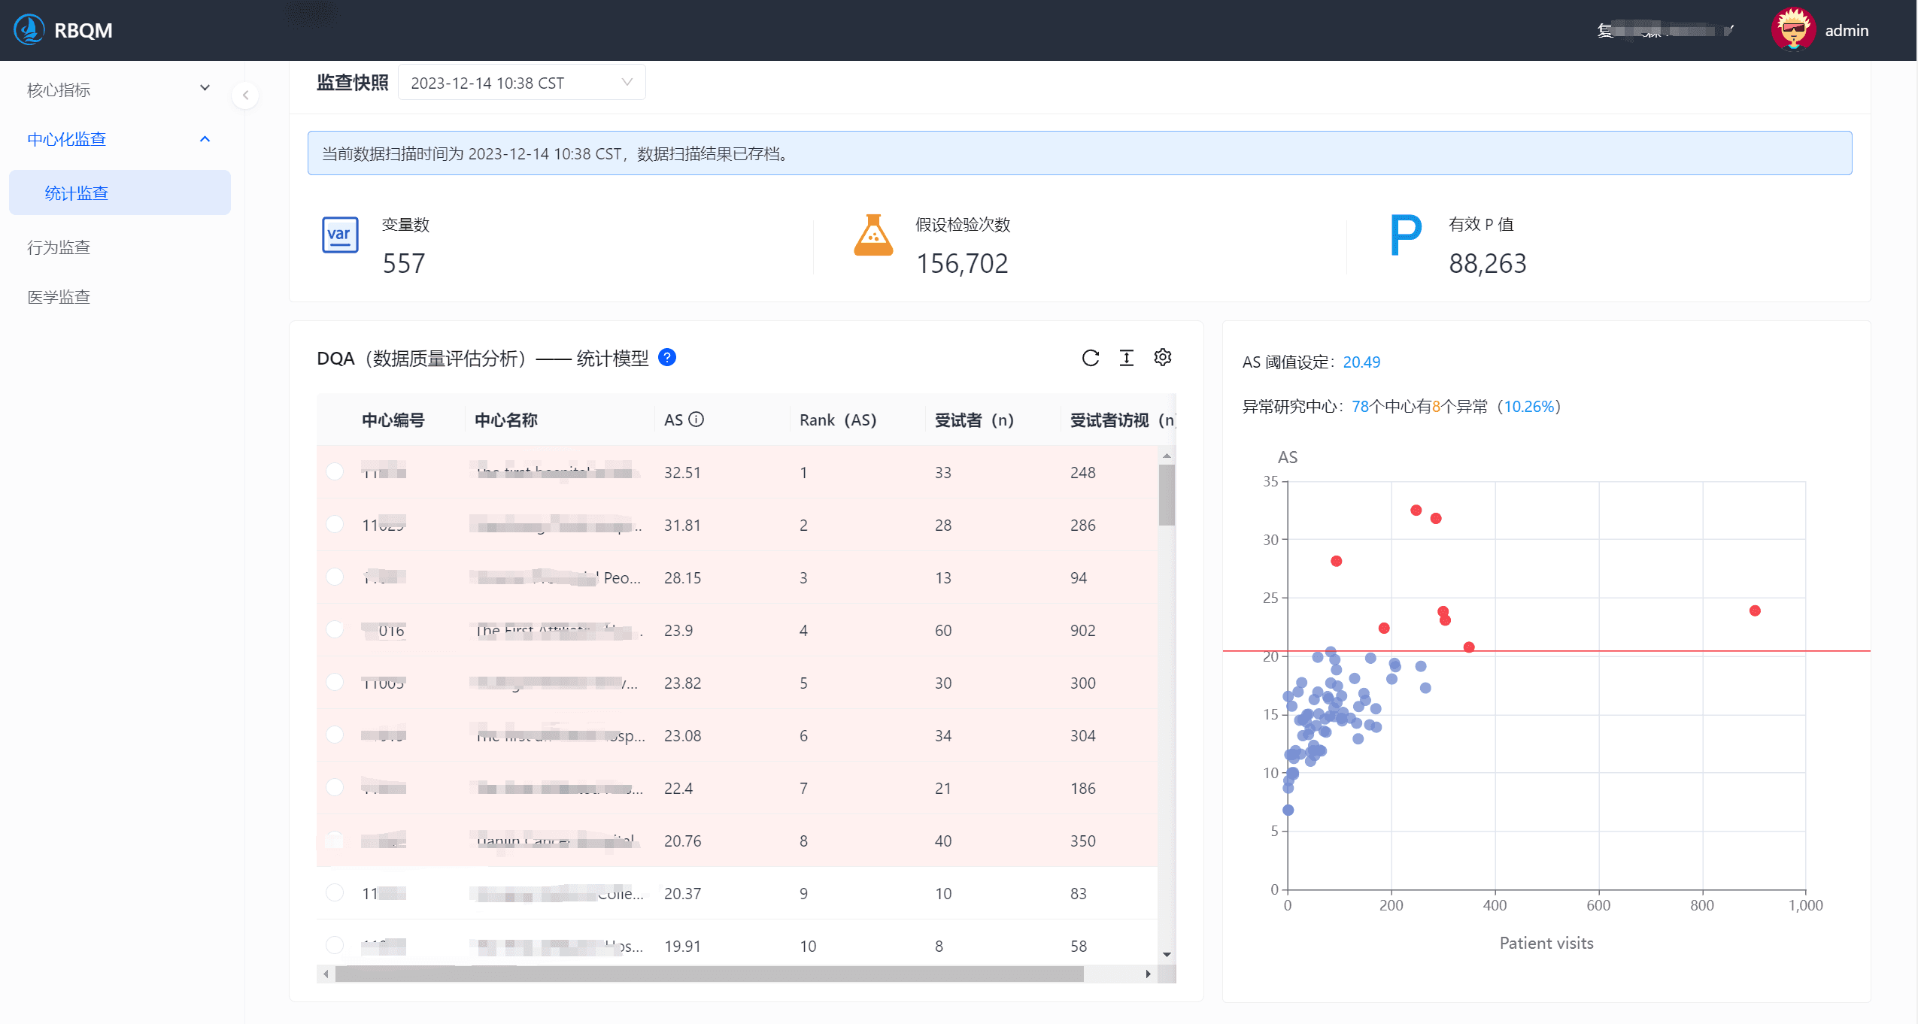The image size is (1918, 1024).
Task: Click the horizontal table scrollbar
Action: [709, 974]
